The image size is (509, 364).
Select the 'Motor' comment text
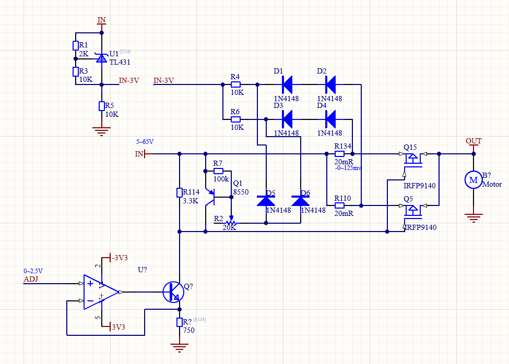tap(492, 184)
